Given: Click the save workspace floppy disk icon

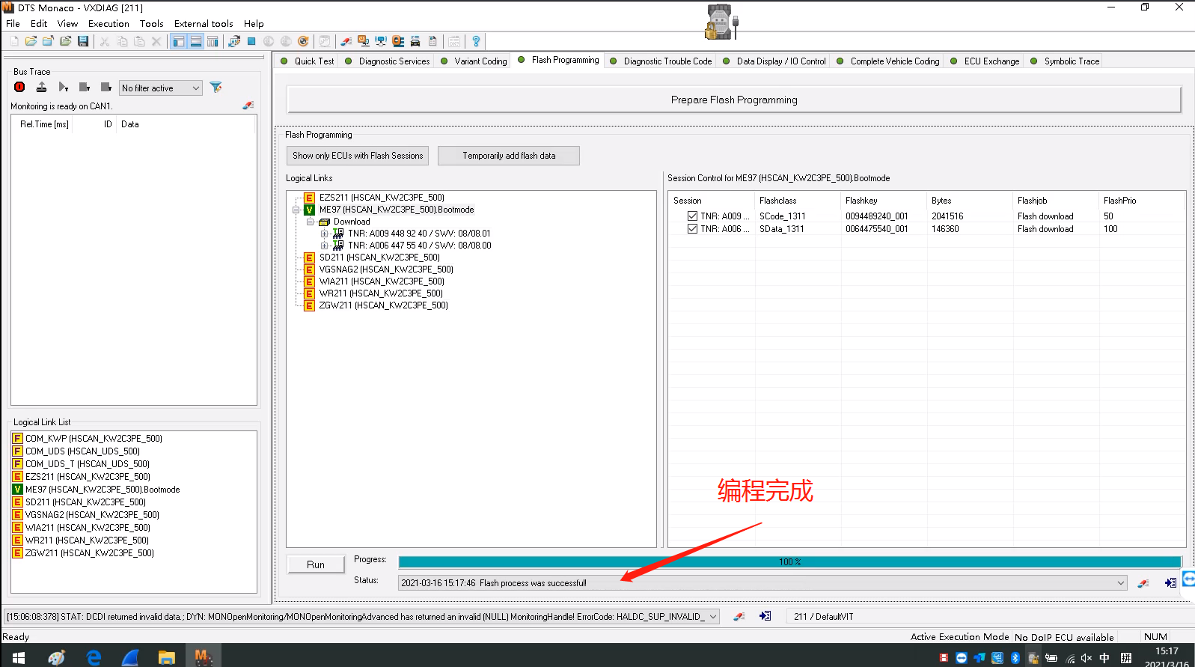Looking at the screenshot, I should [x=83, y=41].
